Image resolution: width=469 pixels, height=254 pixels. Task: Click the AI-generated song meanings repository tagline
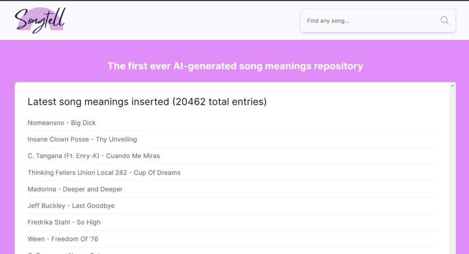pos(235,66)
